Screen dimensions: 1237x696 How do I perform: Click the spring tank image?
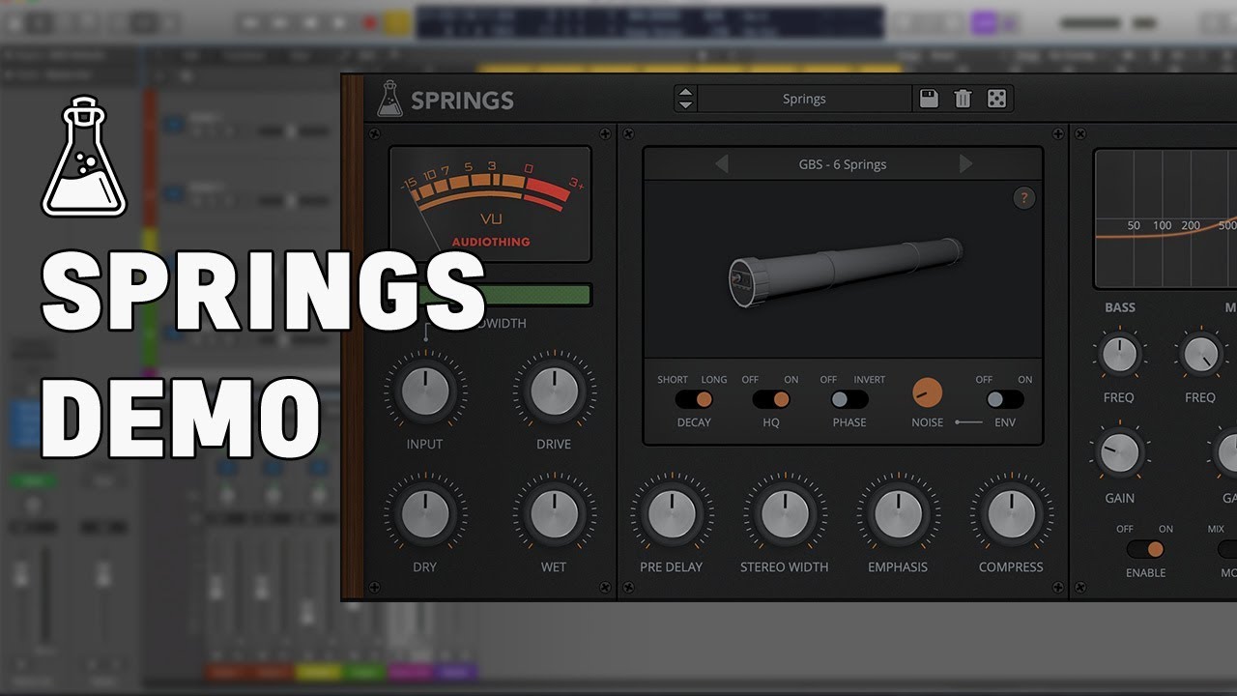point(844,268)
